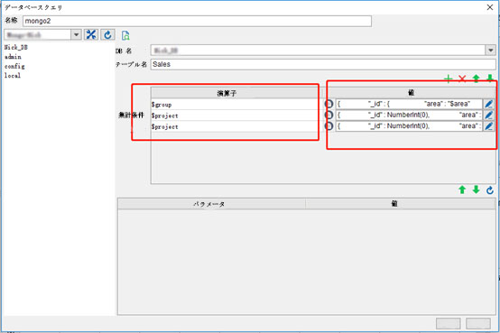This screenshot has width=500, height=333.
Task: Toggle the circle selector on second $project row
Action: (329, 126)
